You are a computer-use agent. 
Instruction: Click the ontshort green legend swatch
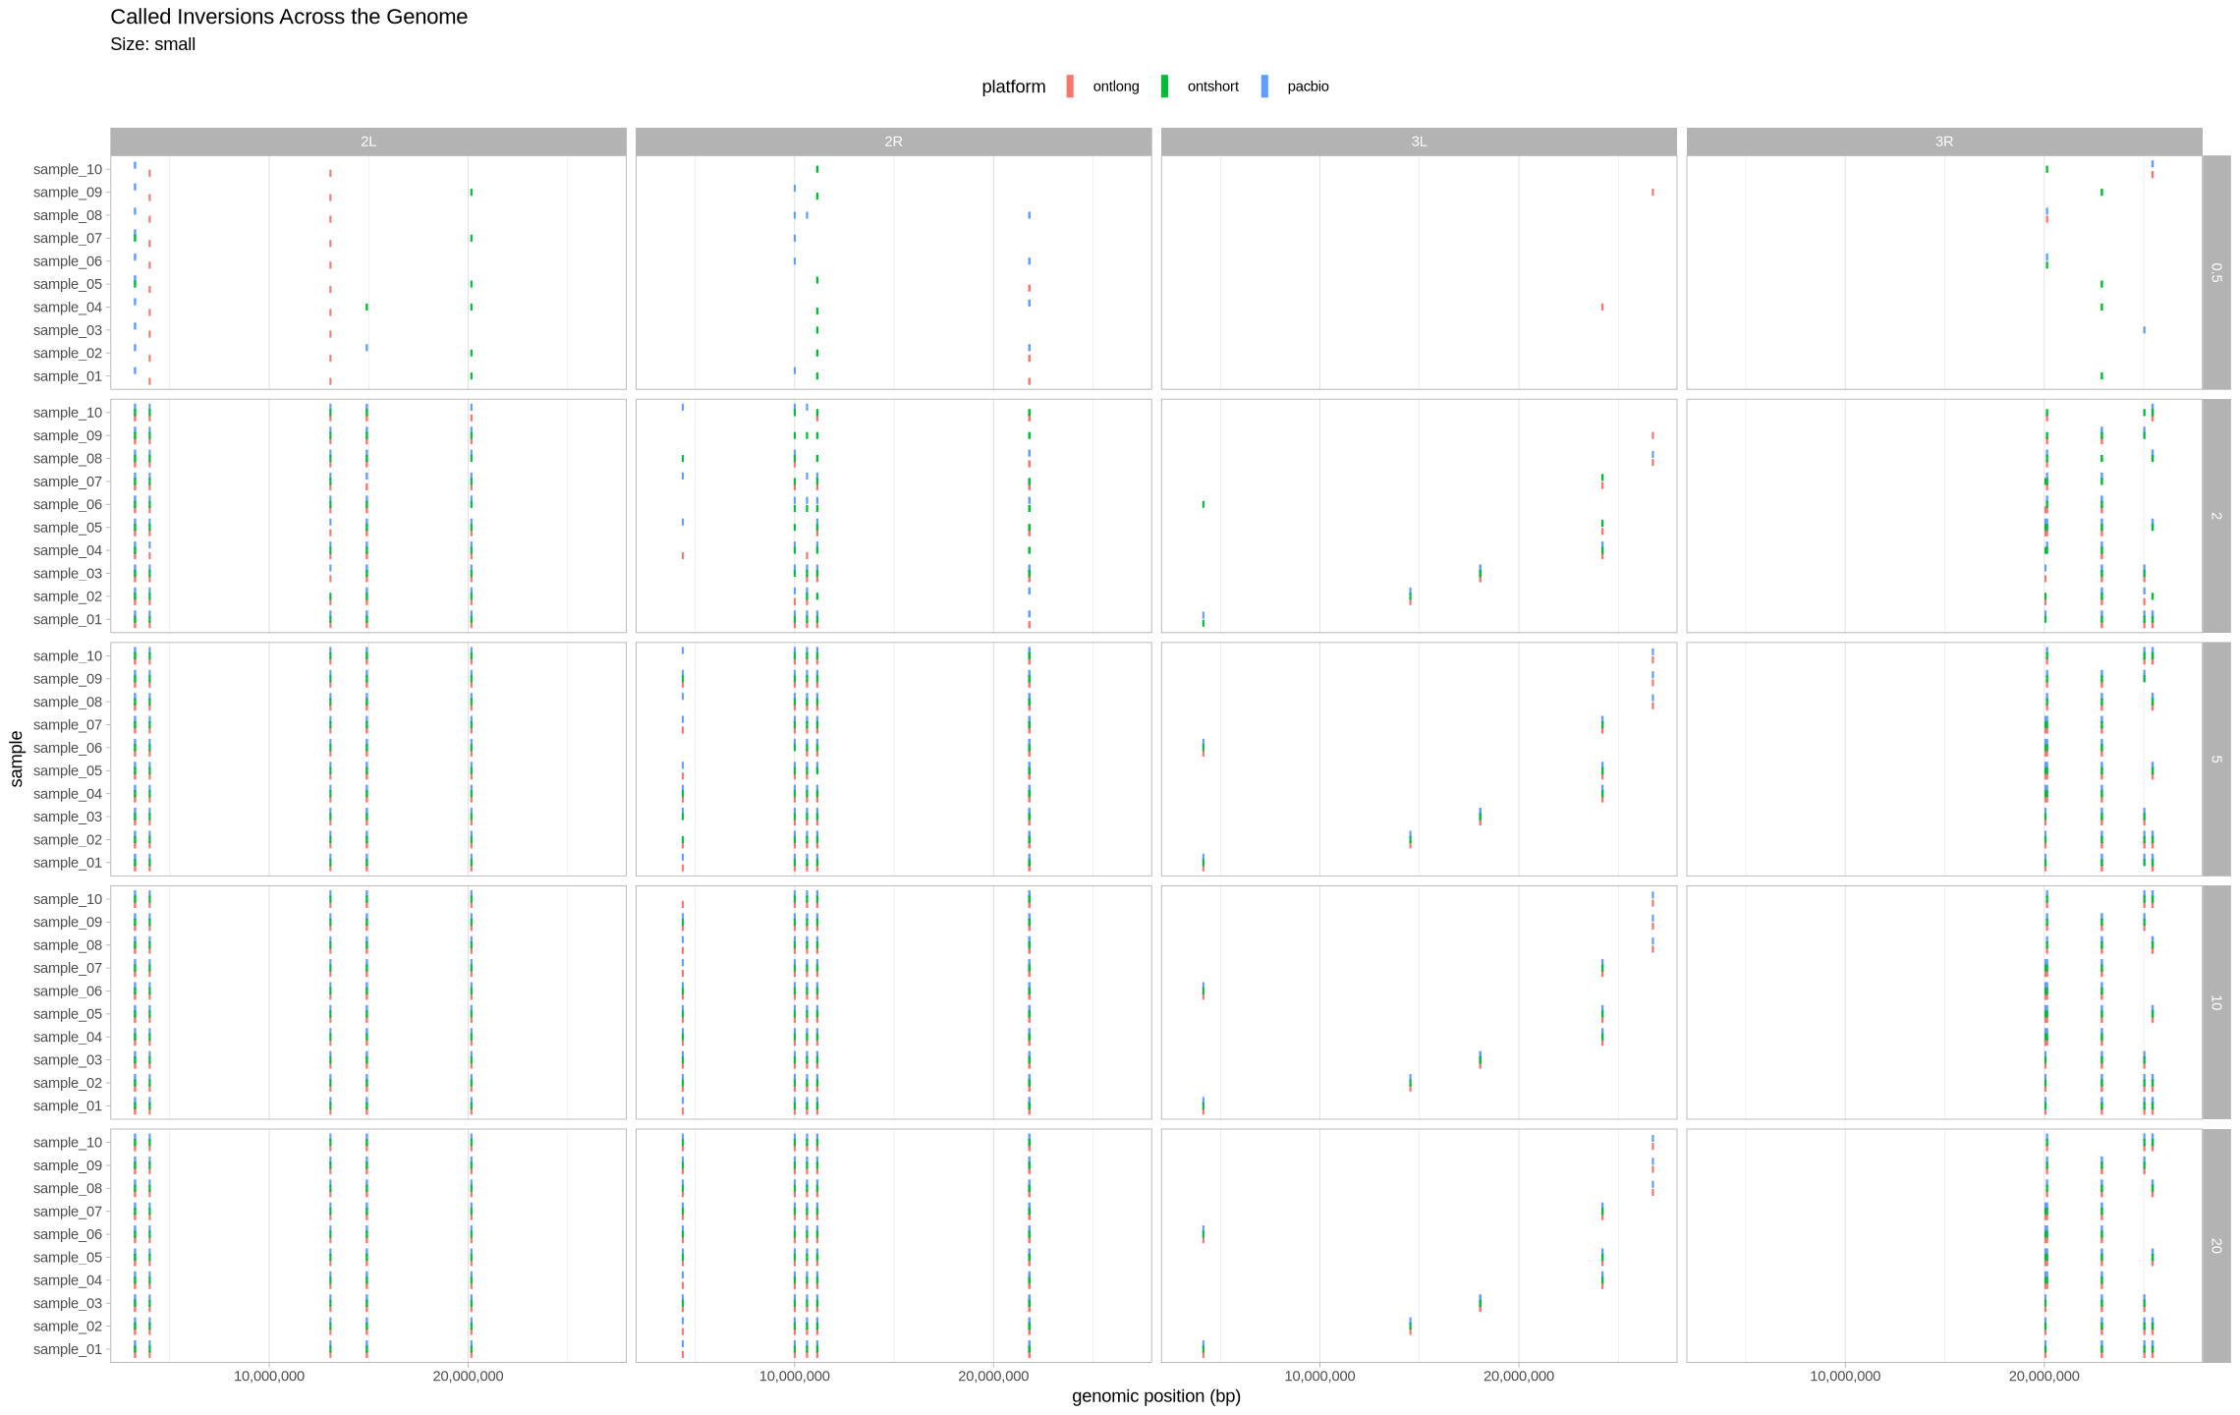point(1164,86)
